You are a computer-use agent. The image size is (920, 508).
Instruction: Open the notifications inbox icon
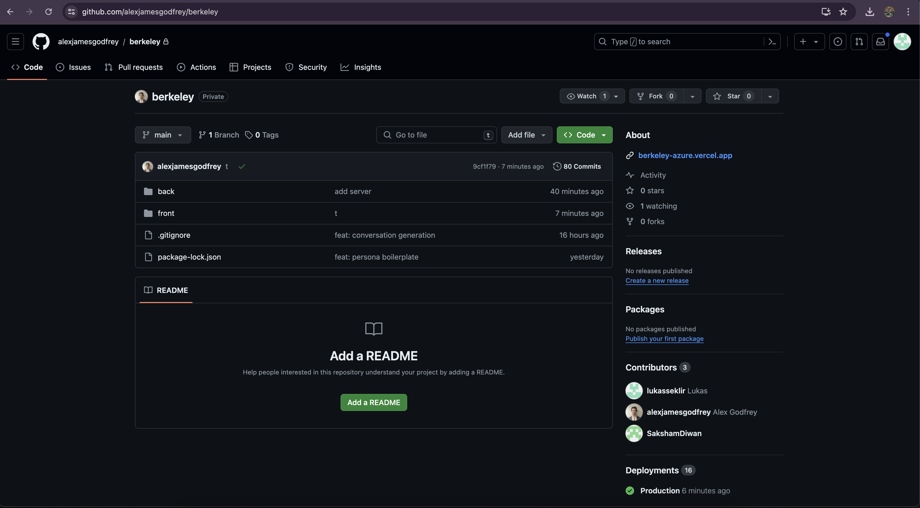pyautogui.click(x=880, y=41)
